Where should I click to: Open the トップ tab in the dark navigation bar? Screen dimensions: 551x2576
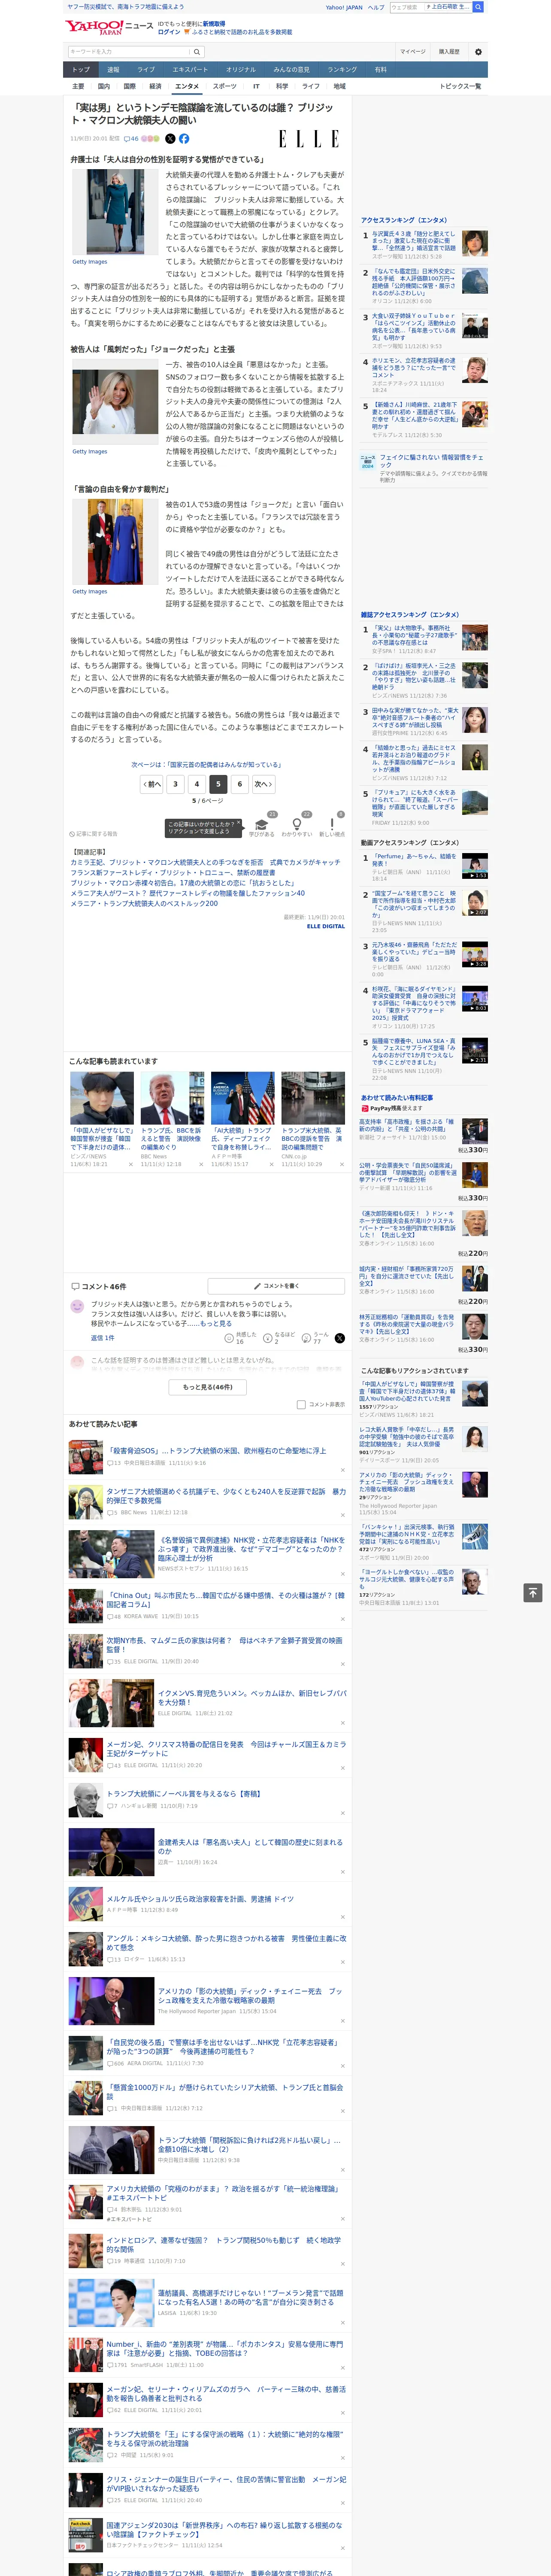[81, 70]
